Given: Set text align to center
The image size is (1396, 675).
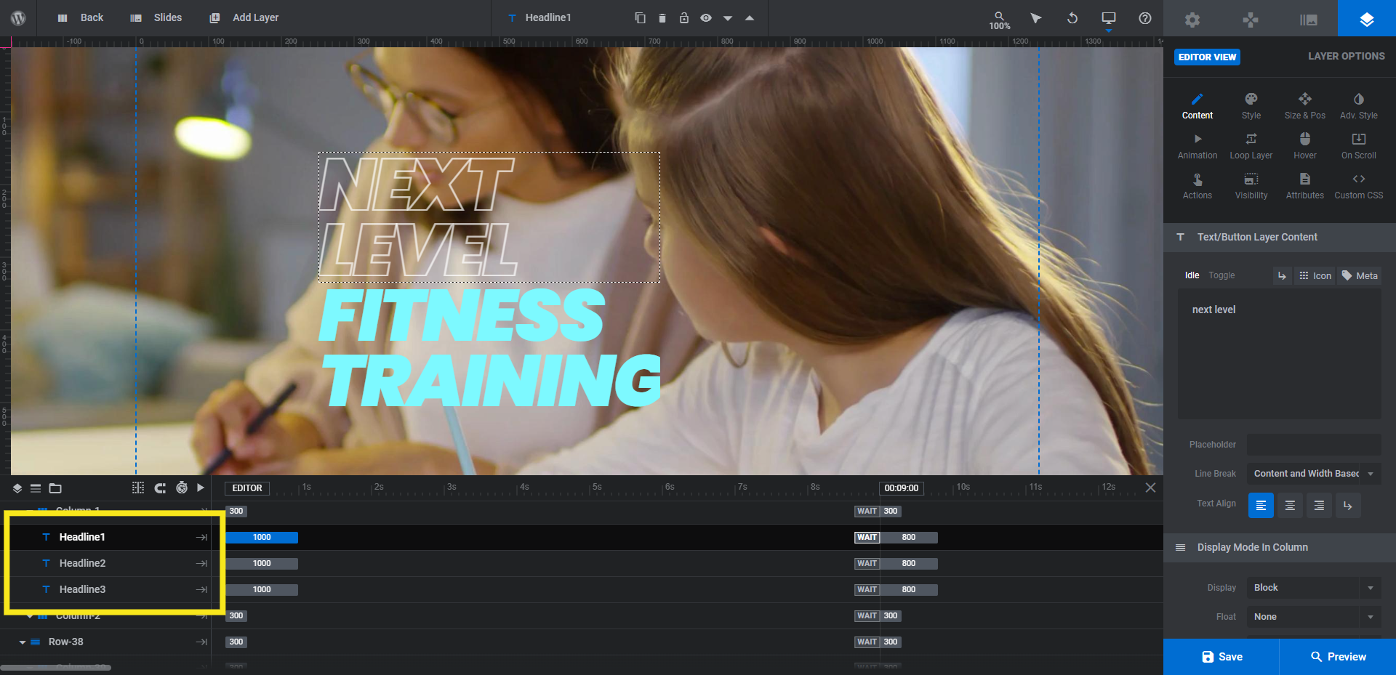Looking at the screenshot, I should [1290, 505].
